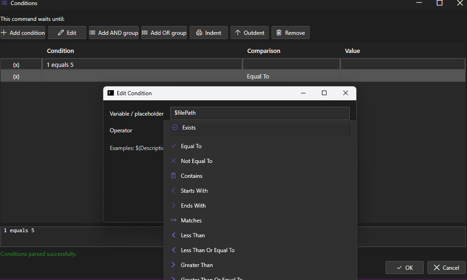Choose the Matches operator option
Image resolution: width=467 pixels, height=280 pixels.
pos(260,221)
